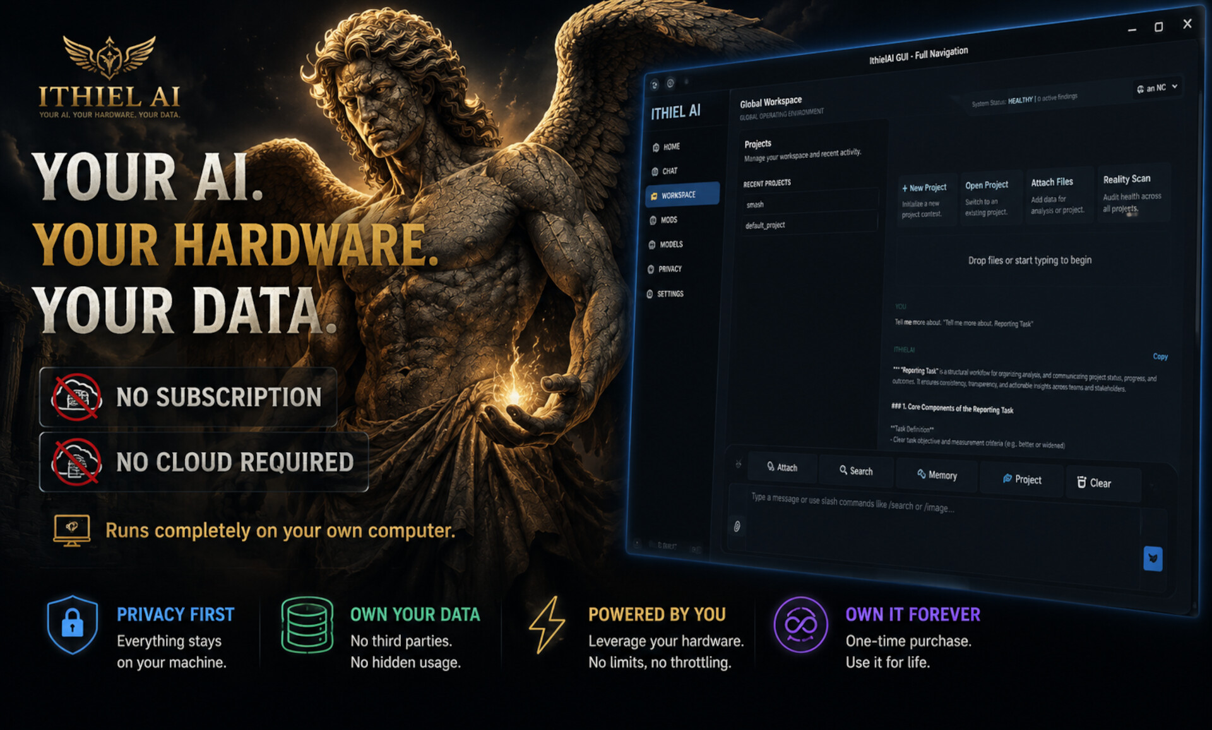The width and height of the screenshot is (1212, 730).
Task: Click 'Runs completely on your own computer.' text
Action: [280, 530]
